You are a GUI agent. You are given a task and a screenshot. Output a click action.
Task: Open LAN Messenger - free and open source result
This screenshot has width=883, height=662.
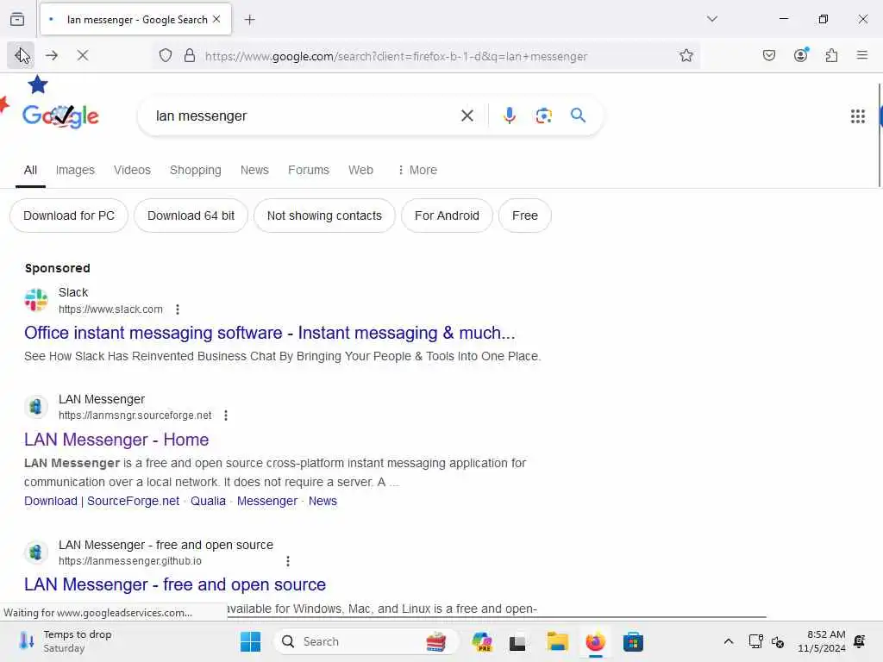[174, 584]
